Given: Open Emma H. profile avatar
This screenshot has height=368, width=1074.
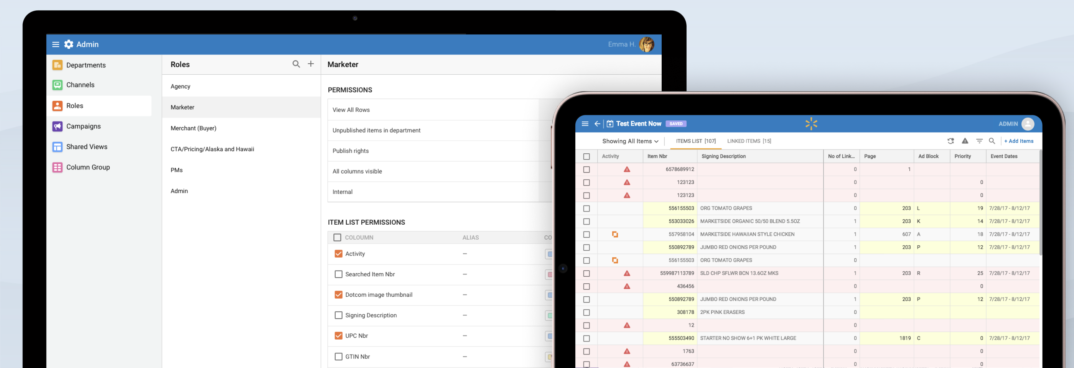Looking at the screenshot, I should tap(646, 44).
